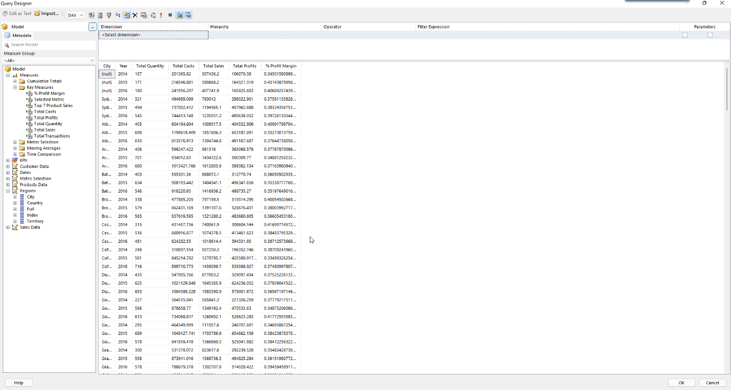Click the last highlighted toolbar icon after Design Mode

click(x=188, y=15)
